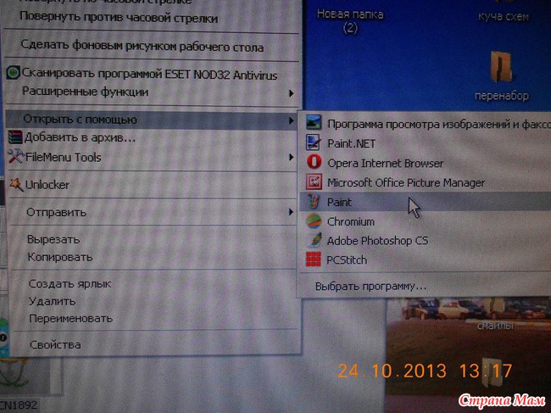This screenshot has height=413, width=551.
Task: Expand the Отправить submenu arrow
Action: click(292, 213)
